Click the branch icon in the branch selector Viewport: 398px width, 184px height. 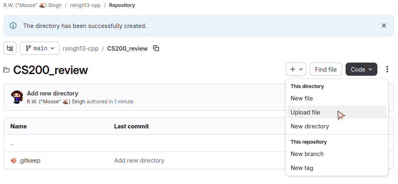pyautogui.click(x=28, y=48)
